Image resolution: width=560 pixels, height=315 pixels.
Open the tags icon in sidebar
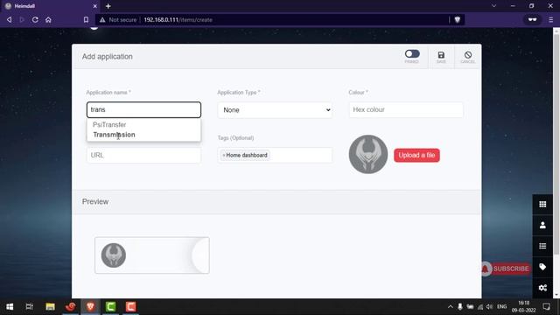[x=542, y=267]
